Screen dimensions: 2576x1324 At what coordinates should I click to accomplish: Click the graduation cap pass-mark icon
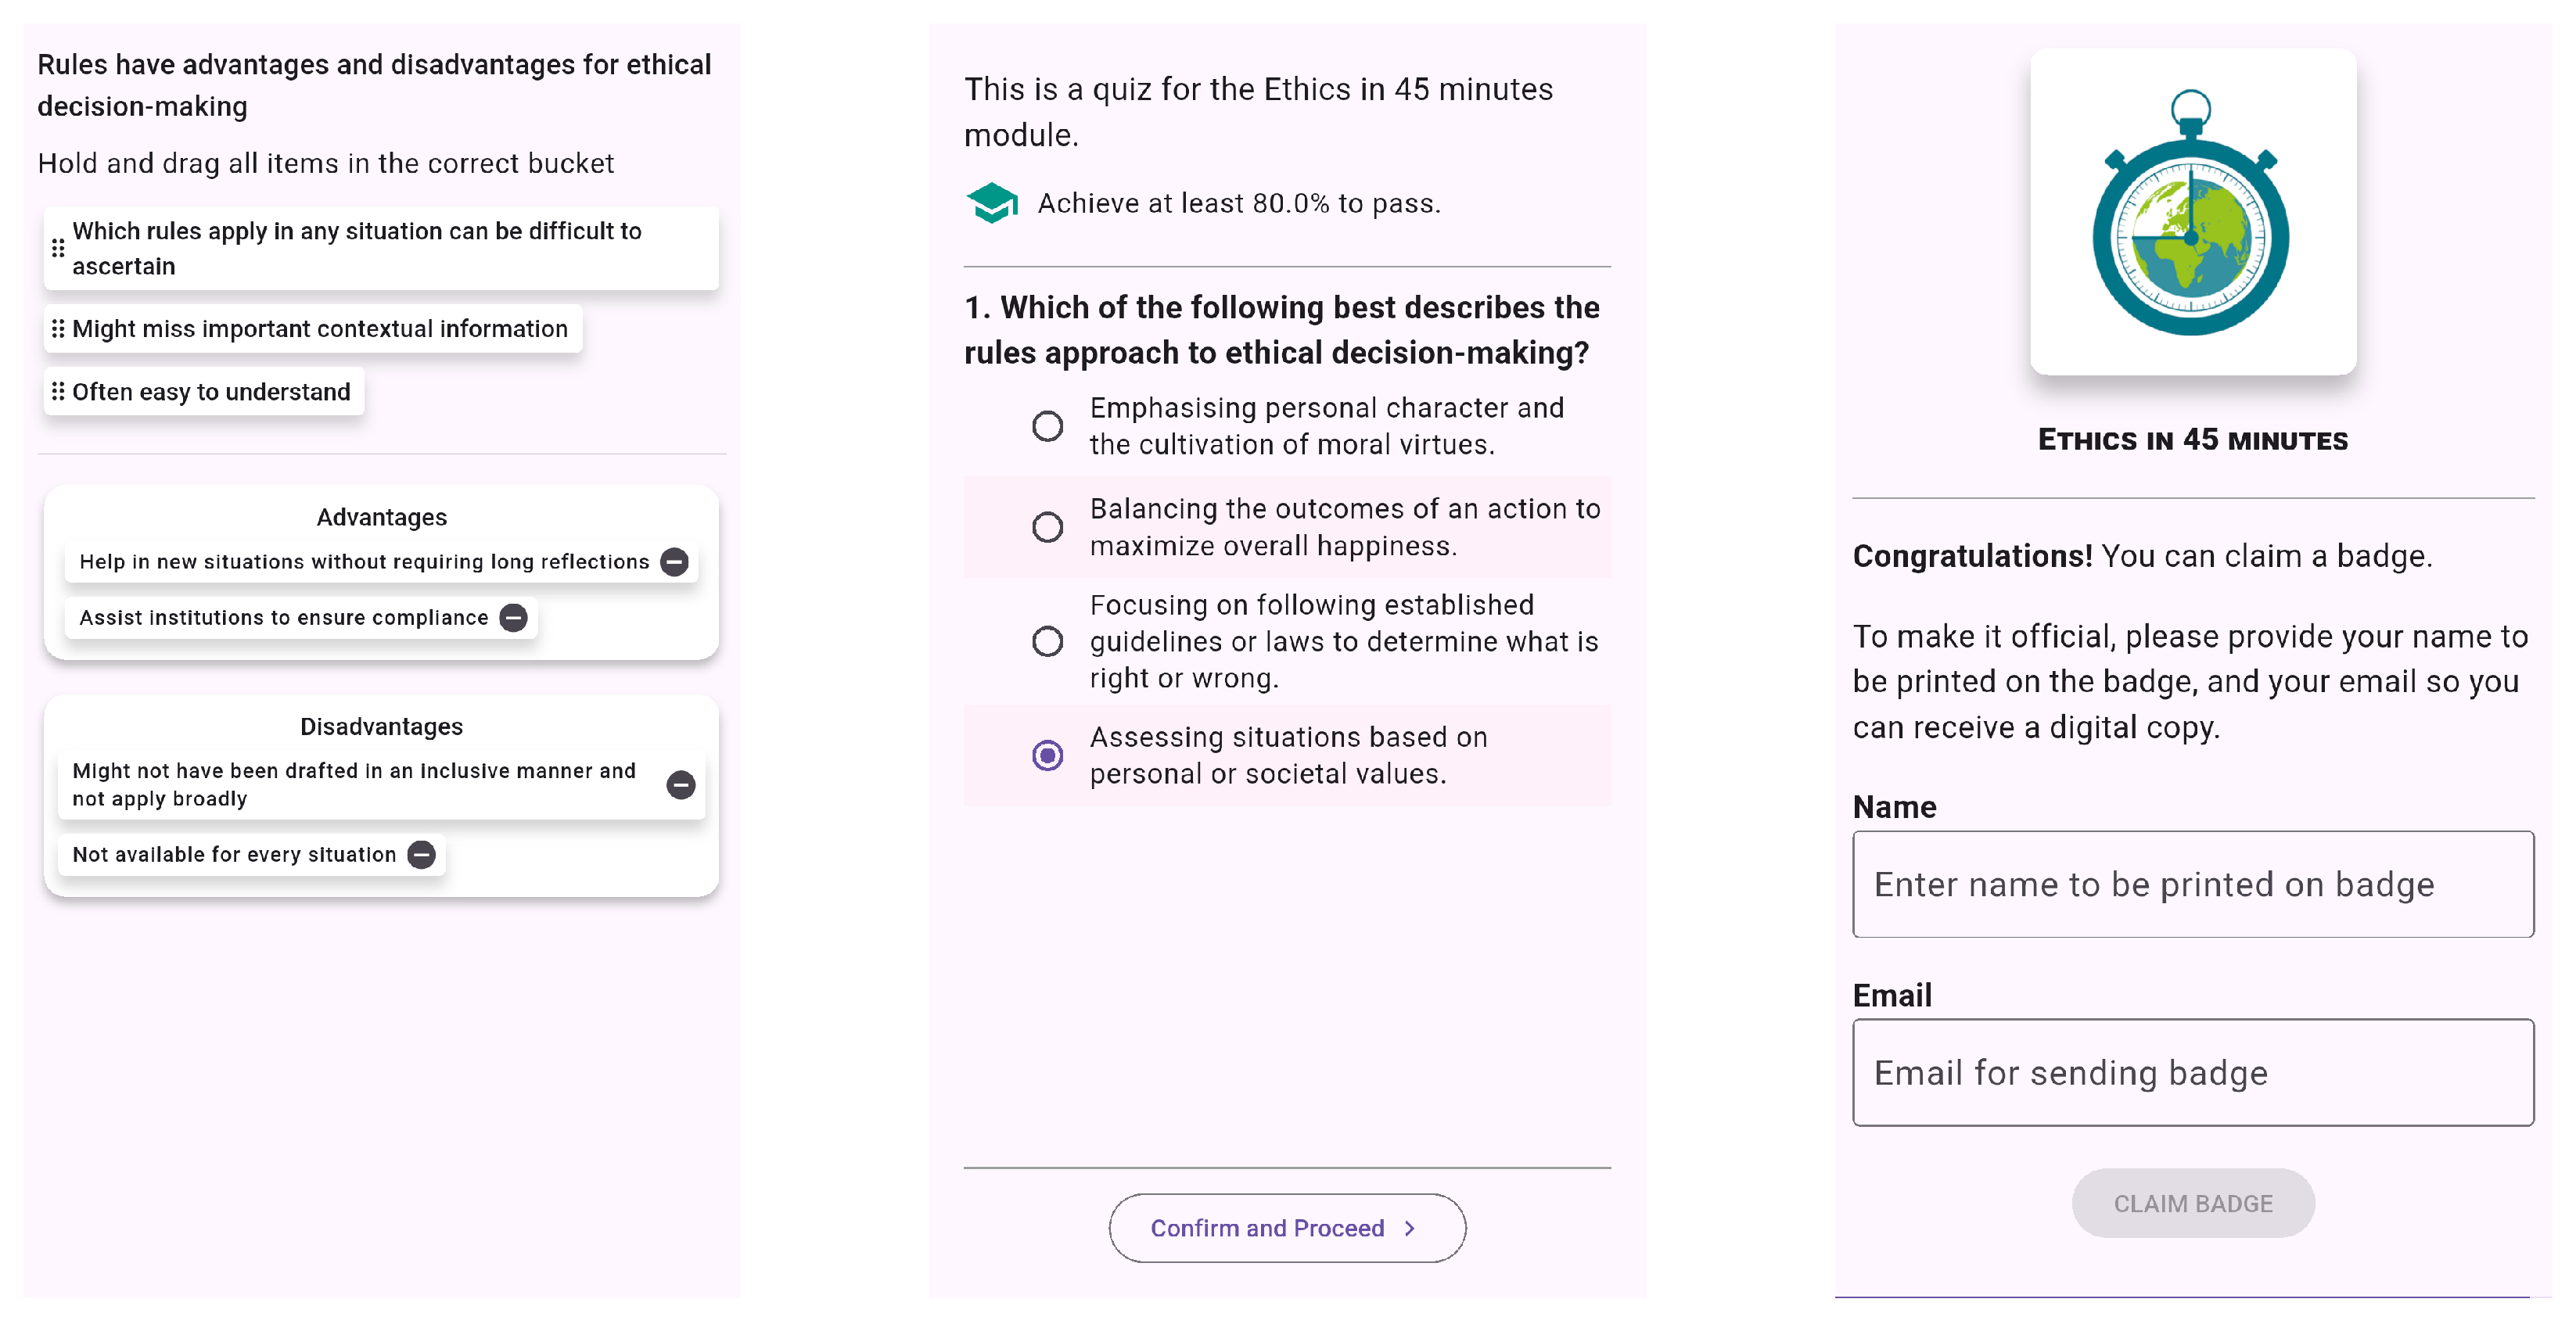click(992, 203)
